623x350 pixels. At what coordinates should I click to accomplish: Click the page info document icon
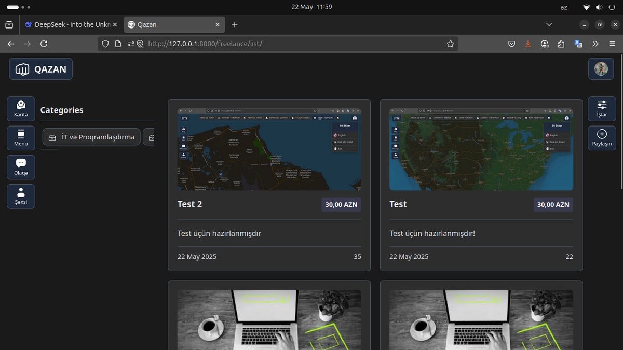pos(118,44)
